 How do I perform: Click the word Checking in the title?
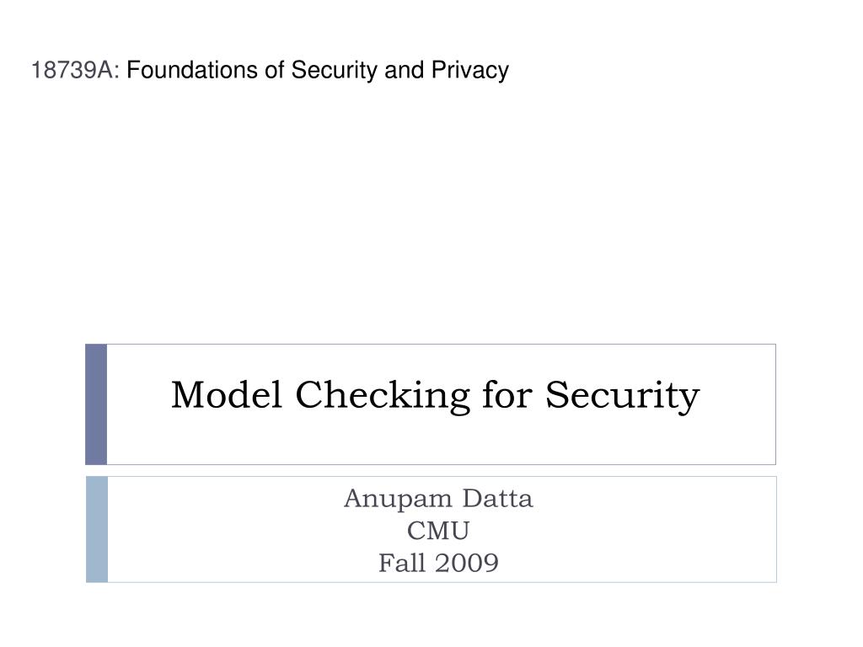[383, 396]
